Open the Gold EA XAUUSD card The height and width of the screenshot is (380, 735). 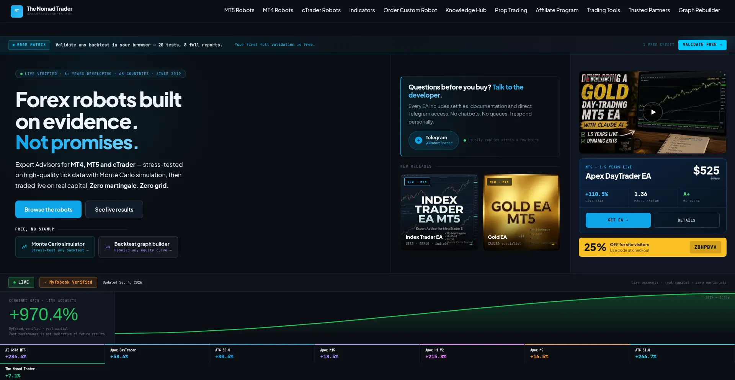tap(521, 212)
